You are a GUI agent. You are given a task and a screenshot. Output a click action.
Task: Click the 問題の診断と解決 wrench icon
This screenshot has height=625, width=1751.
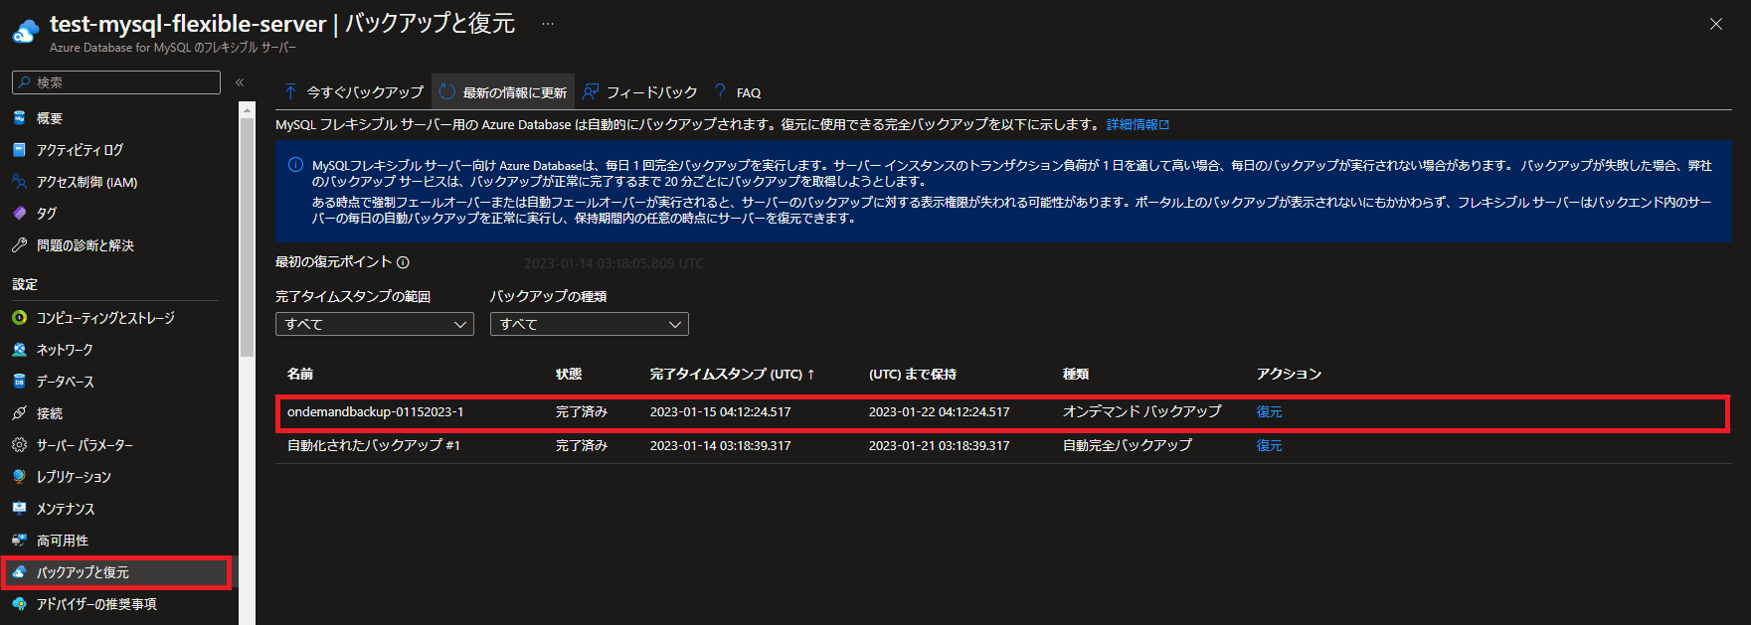[x=19, y=245]
